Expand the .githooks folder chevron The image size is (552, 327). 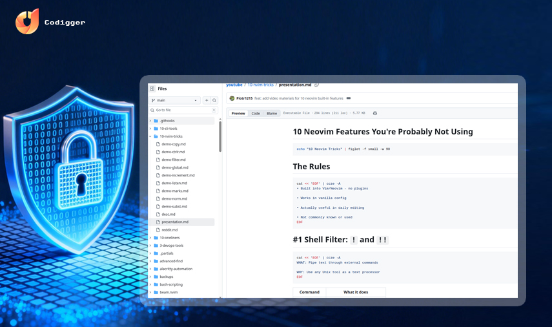[x=150, y=120]
